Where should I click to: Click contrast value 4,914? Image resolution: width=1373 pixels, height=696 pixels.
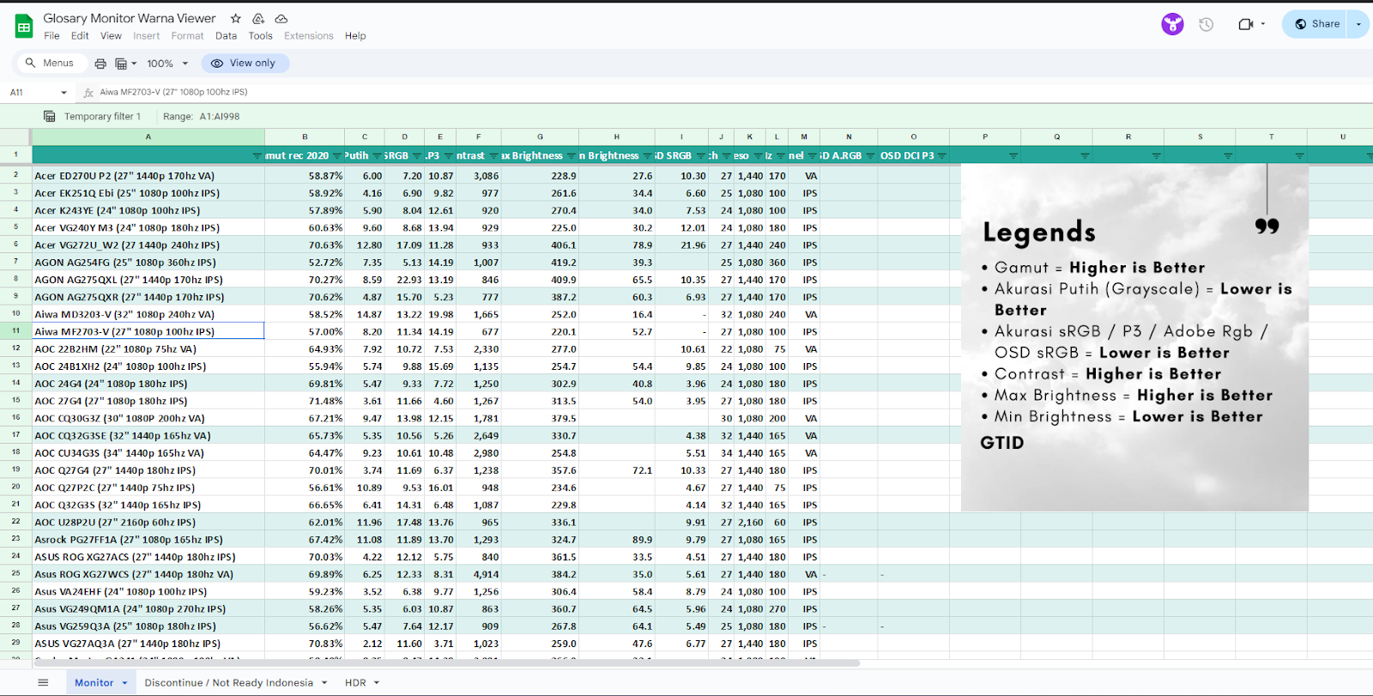point(479,574)
